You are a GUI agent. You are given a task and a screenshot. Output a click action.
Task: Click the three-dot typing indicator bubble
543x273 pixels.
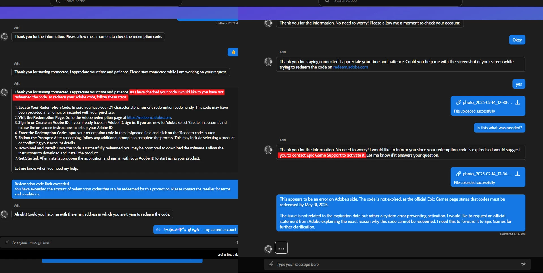[281, 248]
